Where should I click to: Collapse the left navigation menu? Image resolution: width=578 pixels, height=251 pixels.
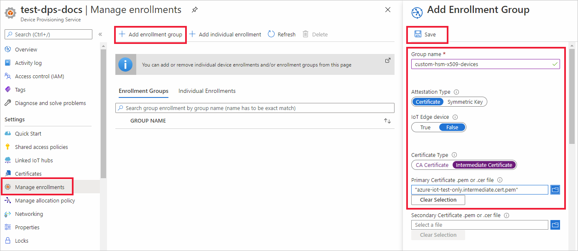100,34
